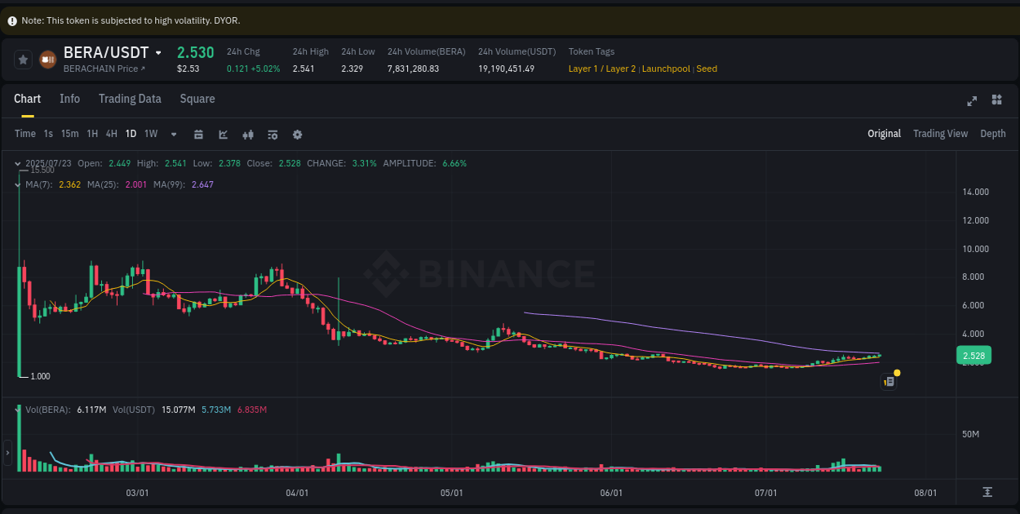Switch to the Depth chart view
Screen dimensions: 1020x514
[x=992, y=133]
